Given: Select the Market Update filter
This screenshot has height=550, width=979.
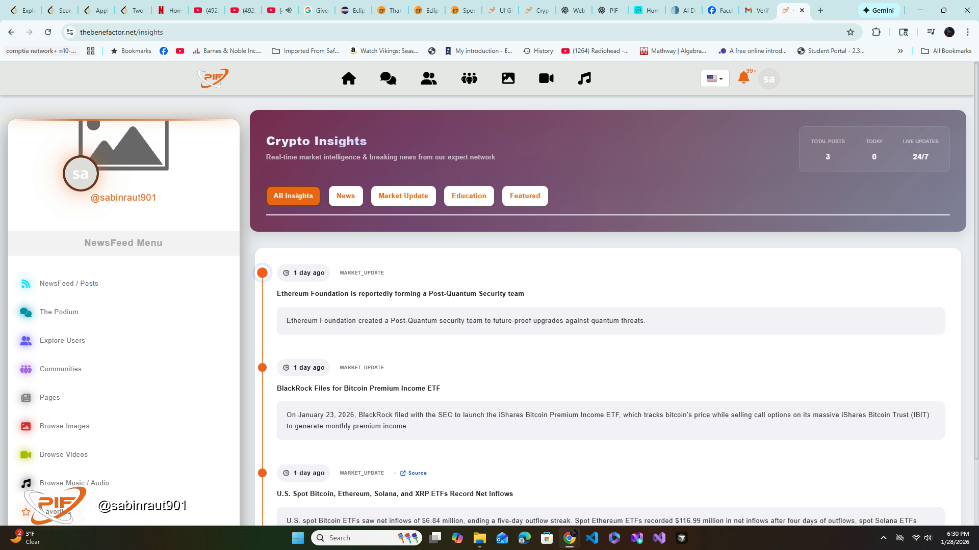Looking at the screenshot, I should [x=403, y=196].
